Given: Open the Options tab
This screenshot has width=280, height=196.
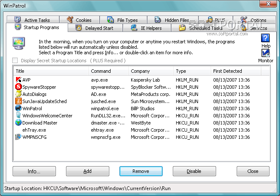Looking at the screenshot, I should [x=254, y=20].
